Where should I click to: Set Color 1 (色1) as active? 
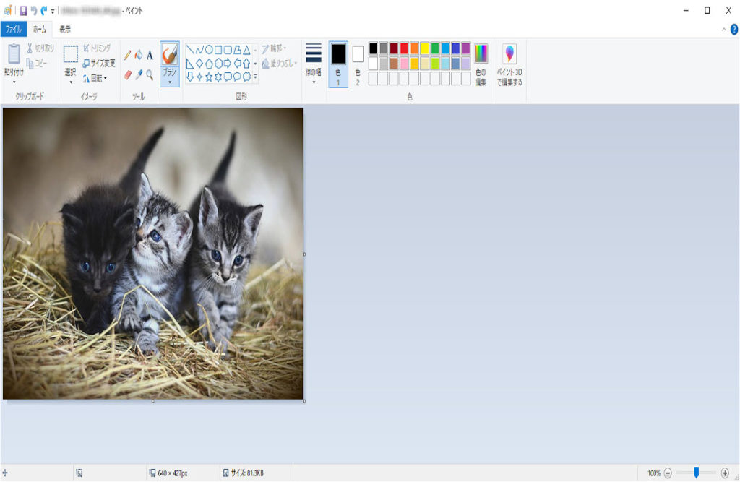[x=337, y=62]
